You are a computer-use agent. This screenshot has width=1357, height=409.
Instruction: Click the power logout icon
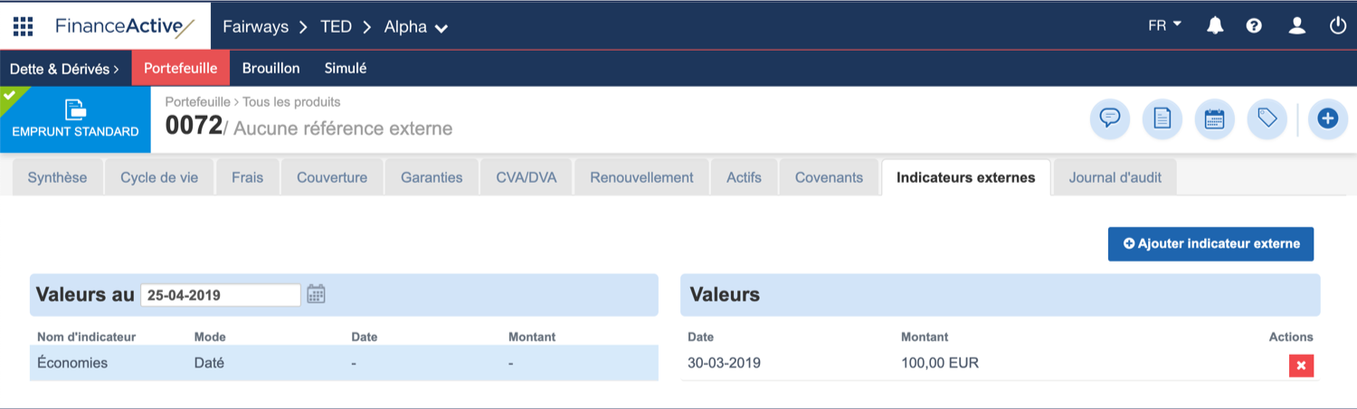coord(1337,26)
